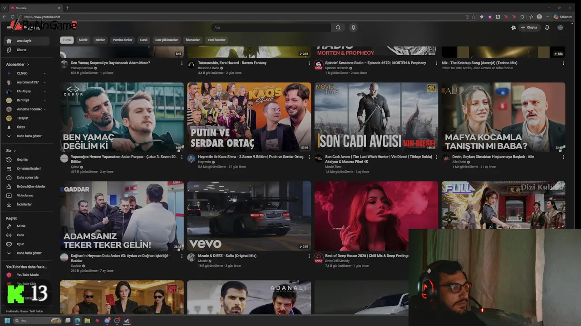Open Edge Sohbet et Copilot button
581x326 pixels.
pyautogui.click(x=562, y=17)
